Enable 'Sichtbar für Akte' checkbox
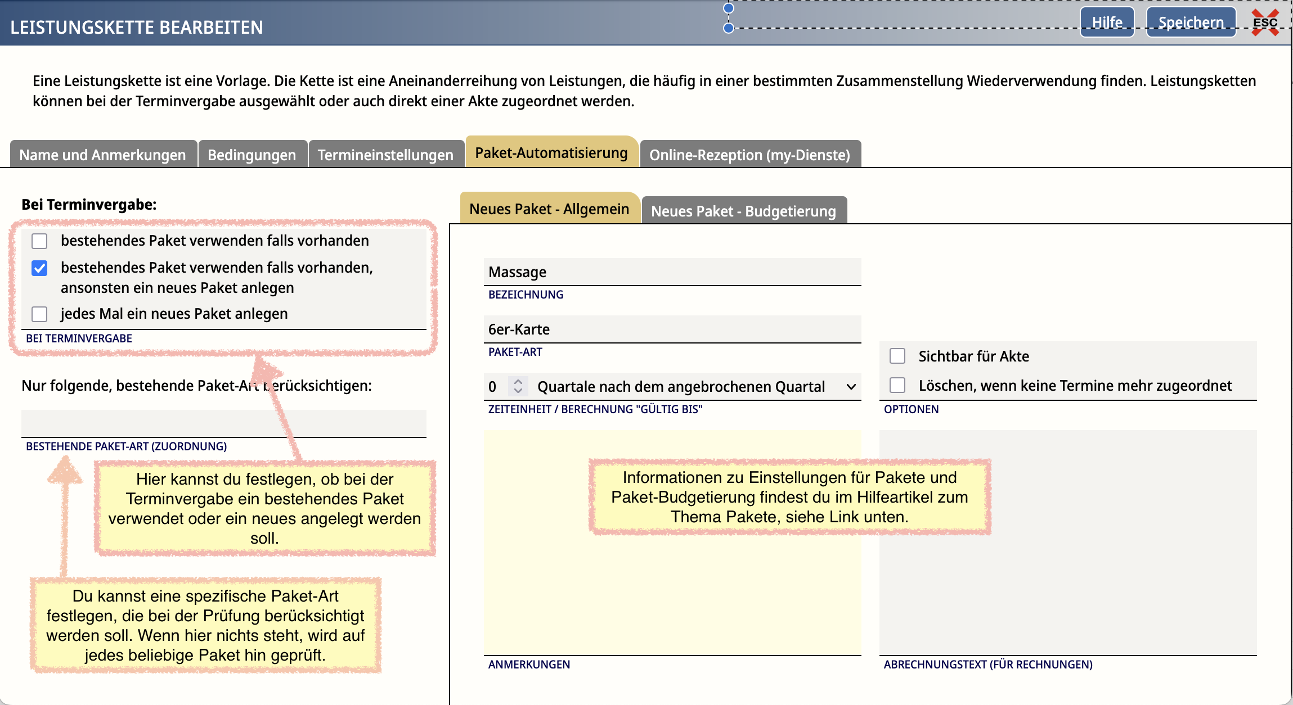The width and height of the screenshot is (1293, 705). [897, 356]
